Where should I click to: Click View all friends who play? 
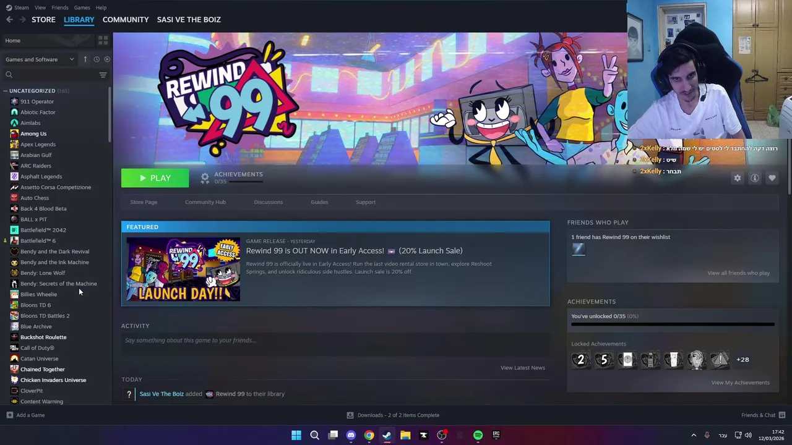pos(738,273)
